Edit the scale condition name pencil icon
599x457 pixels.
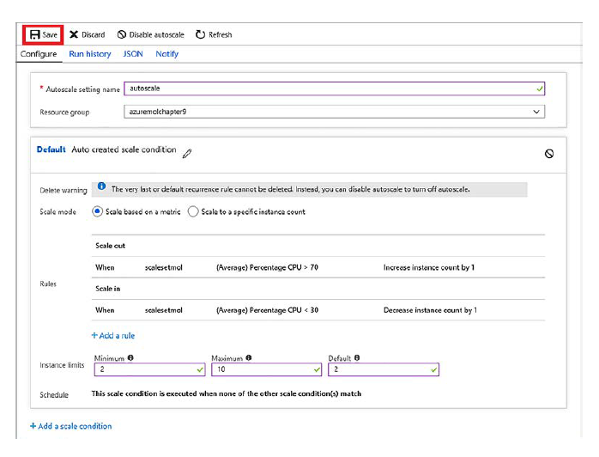click(187, 153)
